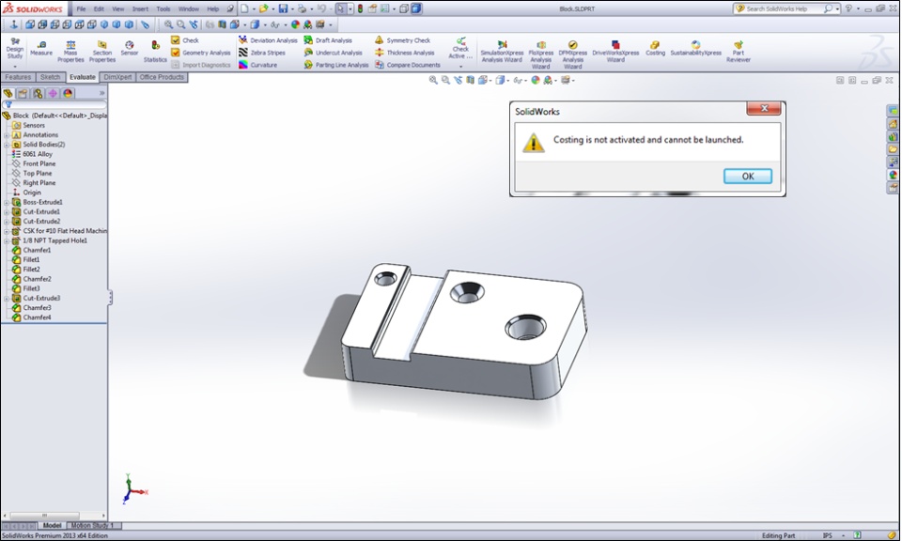Open the Motion Study 1 tab
The width and height of the screenshot is (902, 541).
tap(93, 525)
